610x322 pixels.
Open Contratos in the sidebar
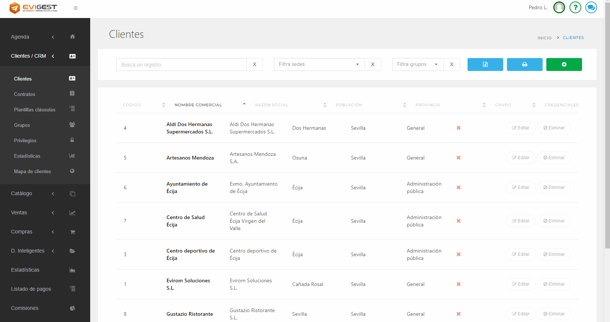click(x=25, y=94)
